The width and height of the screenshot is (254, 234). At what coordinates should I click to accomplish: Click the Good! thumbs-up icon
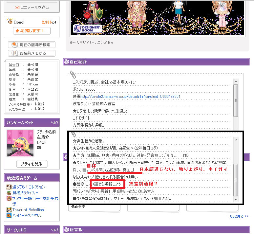pos(10,21)
